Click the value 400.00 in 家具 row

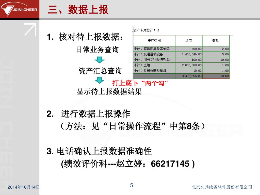pyautogui.click(x=197, y=49)
